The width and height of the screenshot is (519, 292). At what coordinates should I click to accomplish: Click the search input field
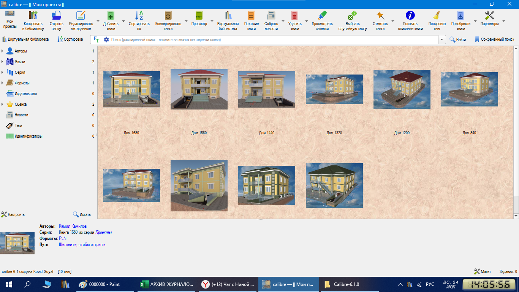[274, 40]
